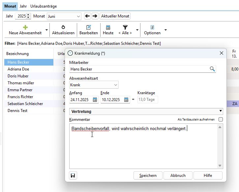This screenshot has width=239, height=192.
Task: Switch to the Jahr tab
Action: [23, 6]
